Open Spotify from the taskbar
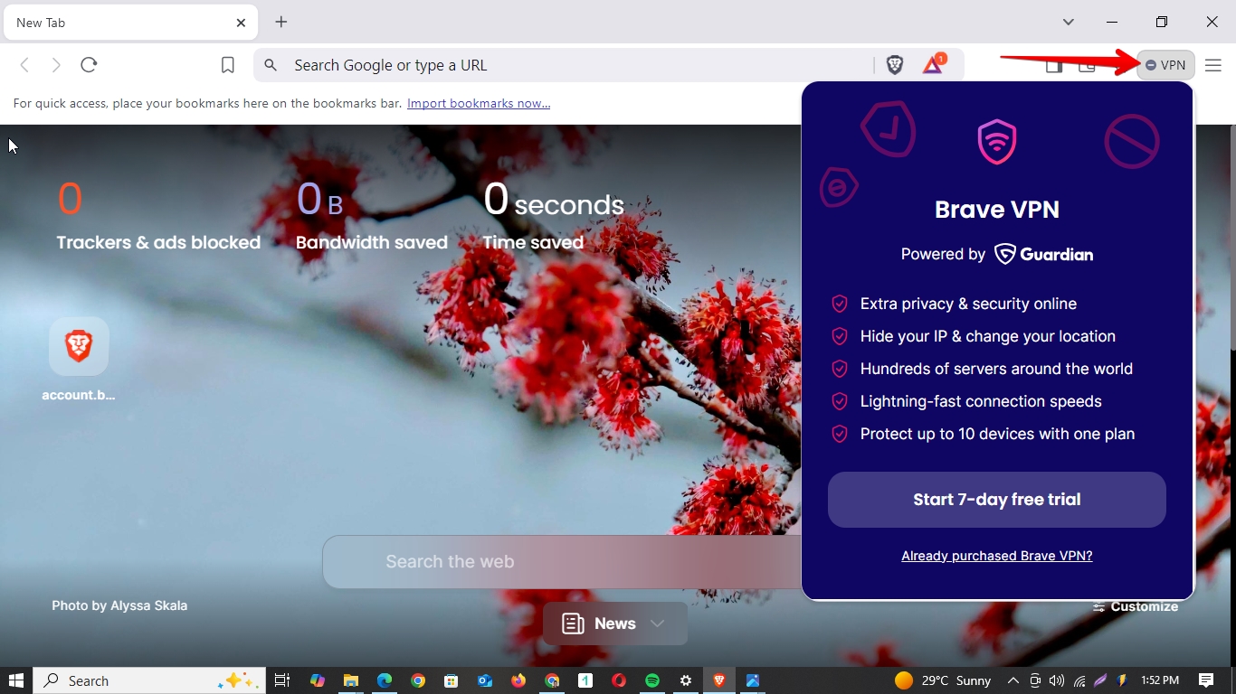Image resolution: width=1236 pixels, height=694 pixels. click(652, 680)
